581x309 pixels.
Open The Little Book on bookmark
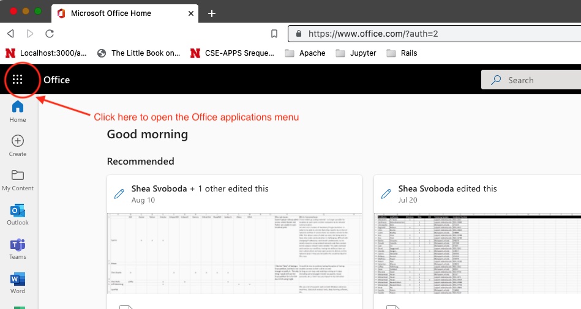139,53
